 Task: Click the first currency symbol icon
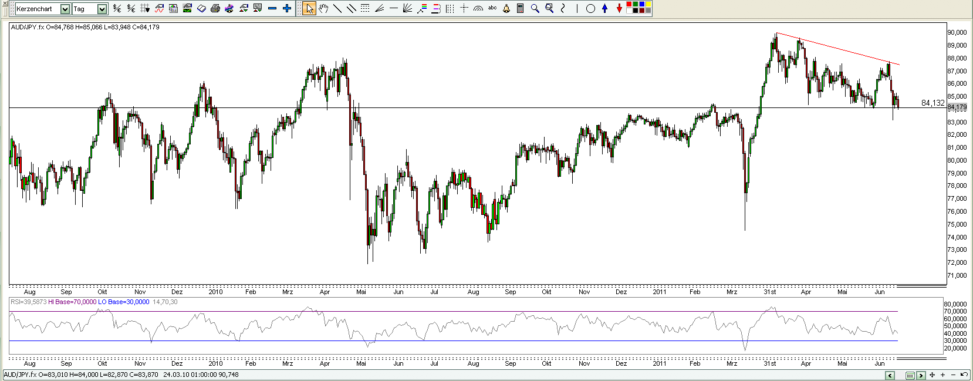click(x=117, y=8)
